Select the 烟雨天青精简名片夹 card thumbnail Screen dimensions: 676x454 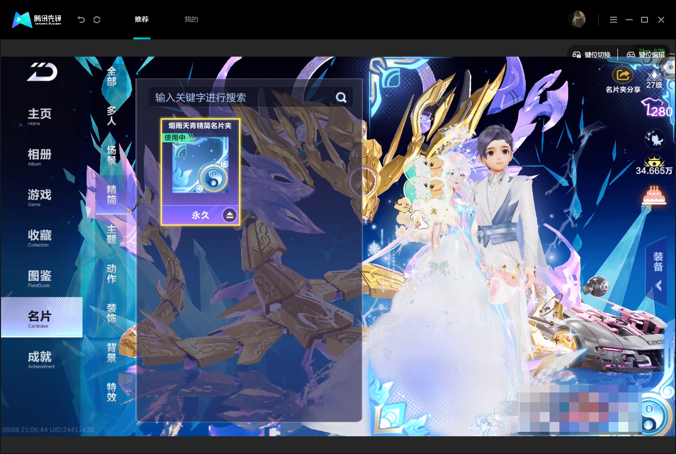coord(200,165)
